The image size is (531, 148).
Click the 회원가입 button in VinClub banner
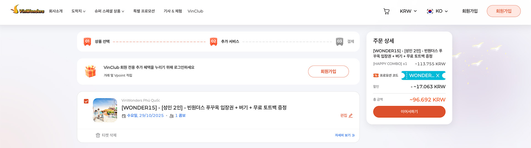pos(328,71)
